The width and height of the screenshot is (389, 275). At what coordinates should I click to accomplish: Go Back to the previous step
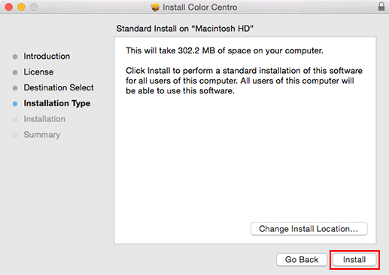click(x=302, y=260)
